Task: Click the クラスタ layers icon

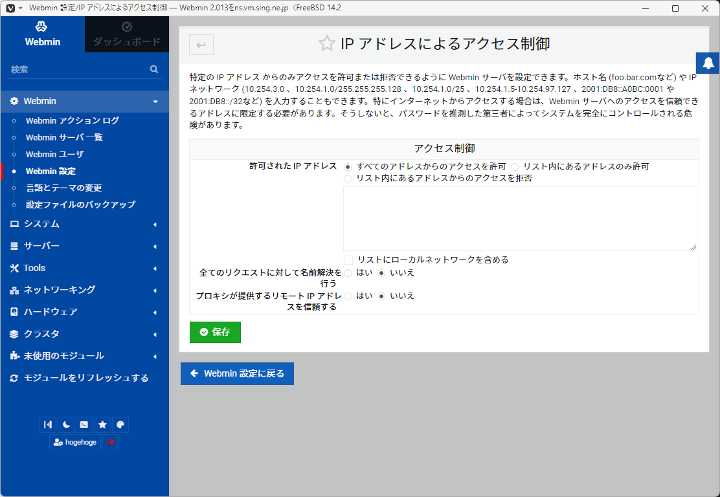Action: 14,334
